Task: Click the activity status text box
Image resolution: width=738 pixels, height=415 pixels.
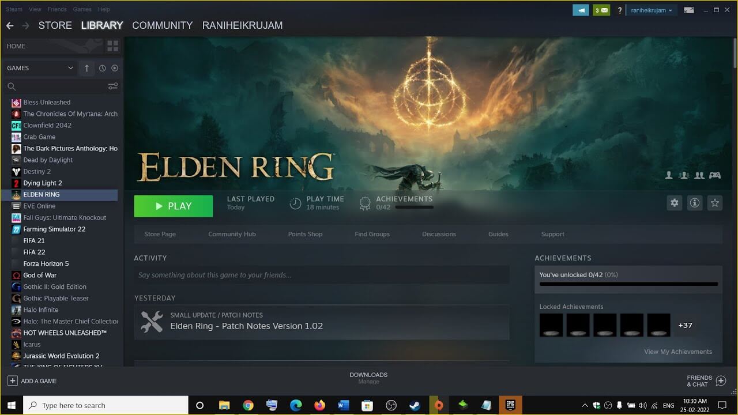Action: click(x=322, y=275)
